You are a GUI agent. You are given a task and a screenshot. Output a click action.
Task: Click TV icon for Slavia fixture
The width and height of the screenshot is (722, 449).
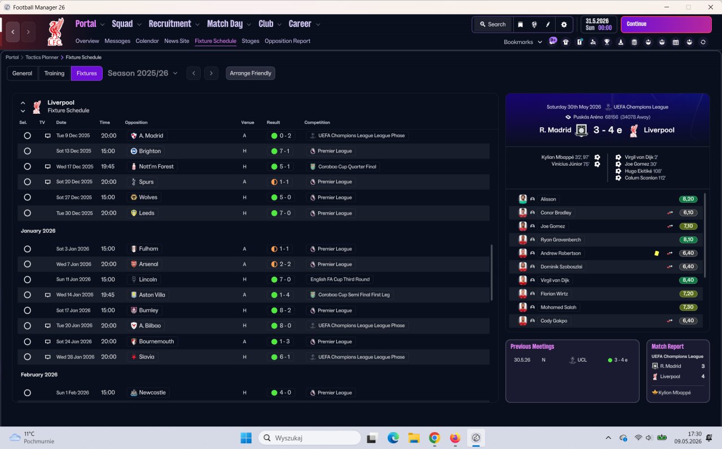(48, 357)
